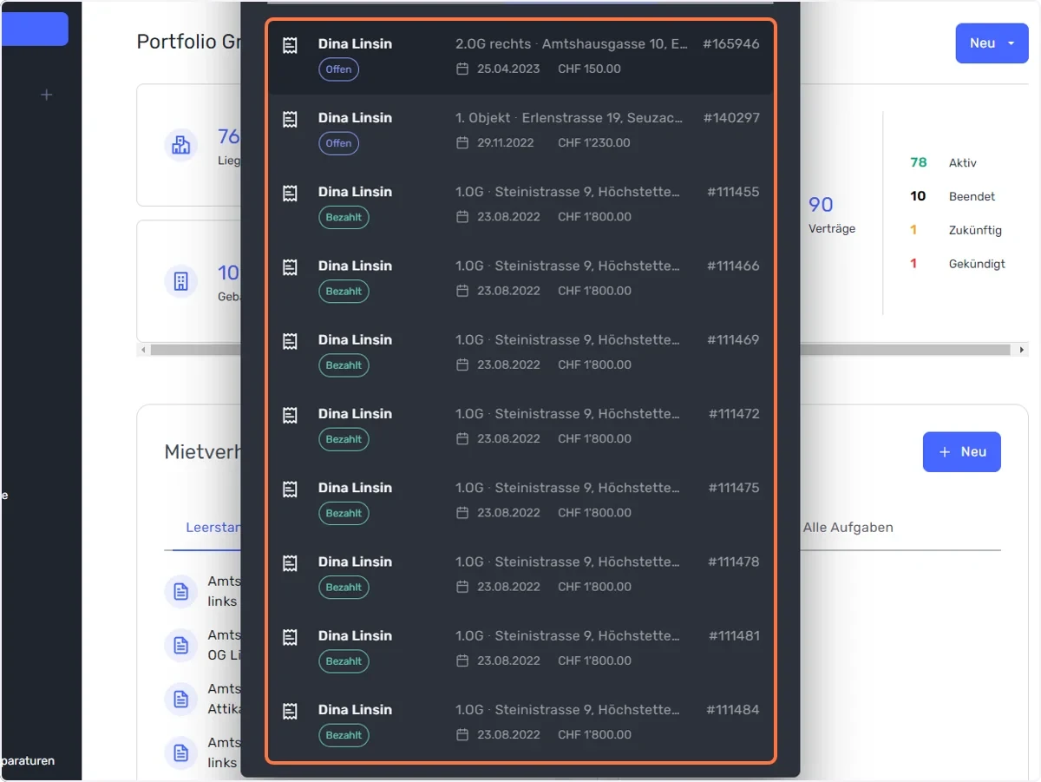Click the Offen badge on invoice #140297
The image size is (1041, 782).
click(x=338, y=143)
